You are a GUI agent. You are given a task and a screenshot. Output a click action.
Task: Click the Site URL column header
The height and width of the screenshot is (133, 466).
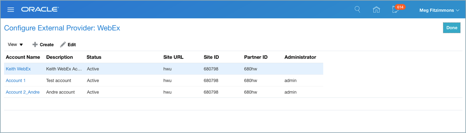pos(173,57)
